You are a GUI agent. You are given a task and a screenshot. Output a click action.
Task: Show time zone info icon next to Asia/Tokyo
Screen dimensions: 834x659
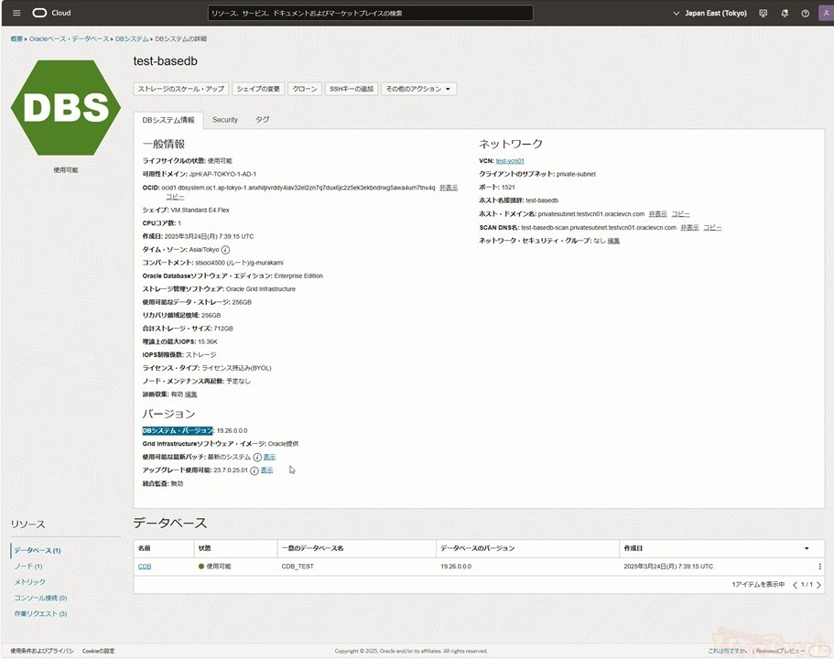(x=225, y=250)
